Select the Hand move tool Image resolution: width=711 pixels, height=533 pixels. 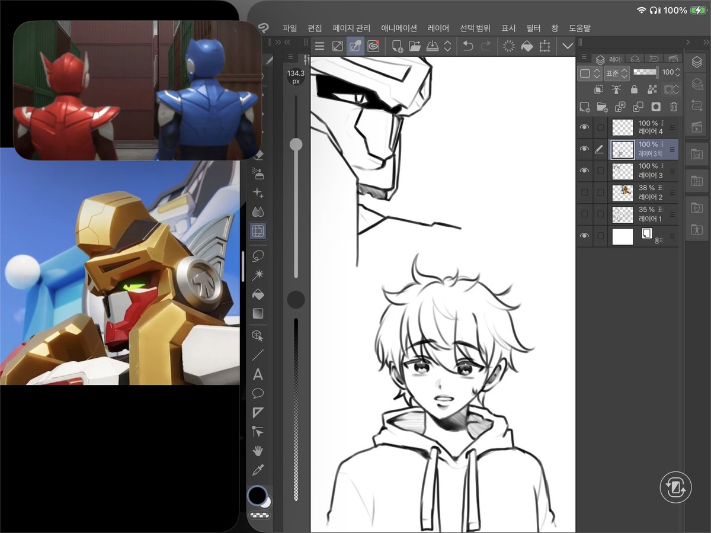pyautogui.click(x=258, y=451)
